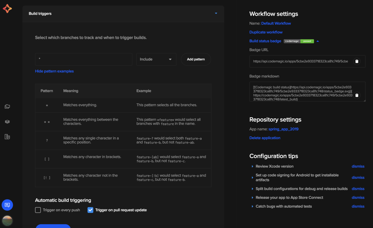Screen dimensions: 373x228
Task: Dismiss the Catch bugs with automated tests tip
Action: pos(358,206)
